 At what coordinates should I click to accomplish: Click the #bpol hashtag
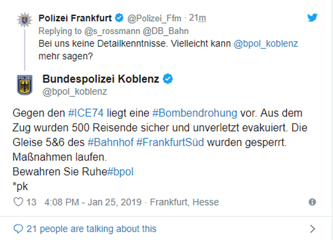tap(120, 171)
